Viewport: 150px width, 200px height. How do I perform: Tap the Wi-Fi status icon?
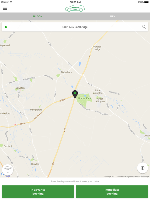(x=11, y=2)
